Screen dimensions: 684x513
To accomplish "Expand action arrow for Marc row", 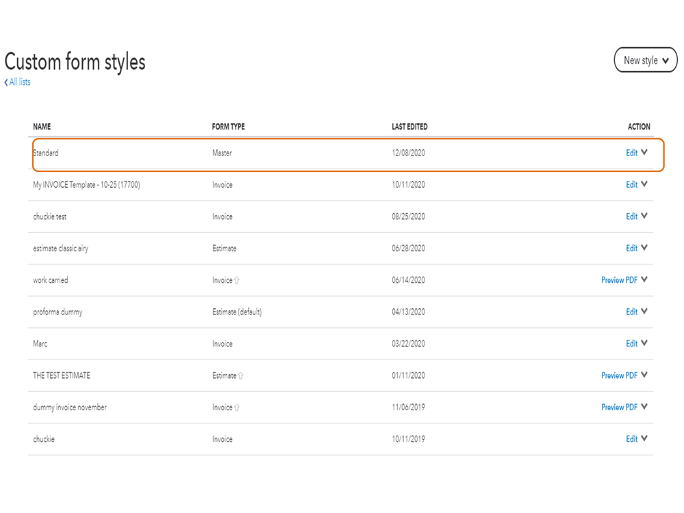I will coord(644,343).
